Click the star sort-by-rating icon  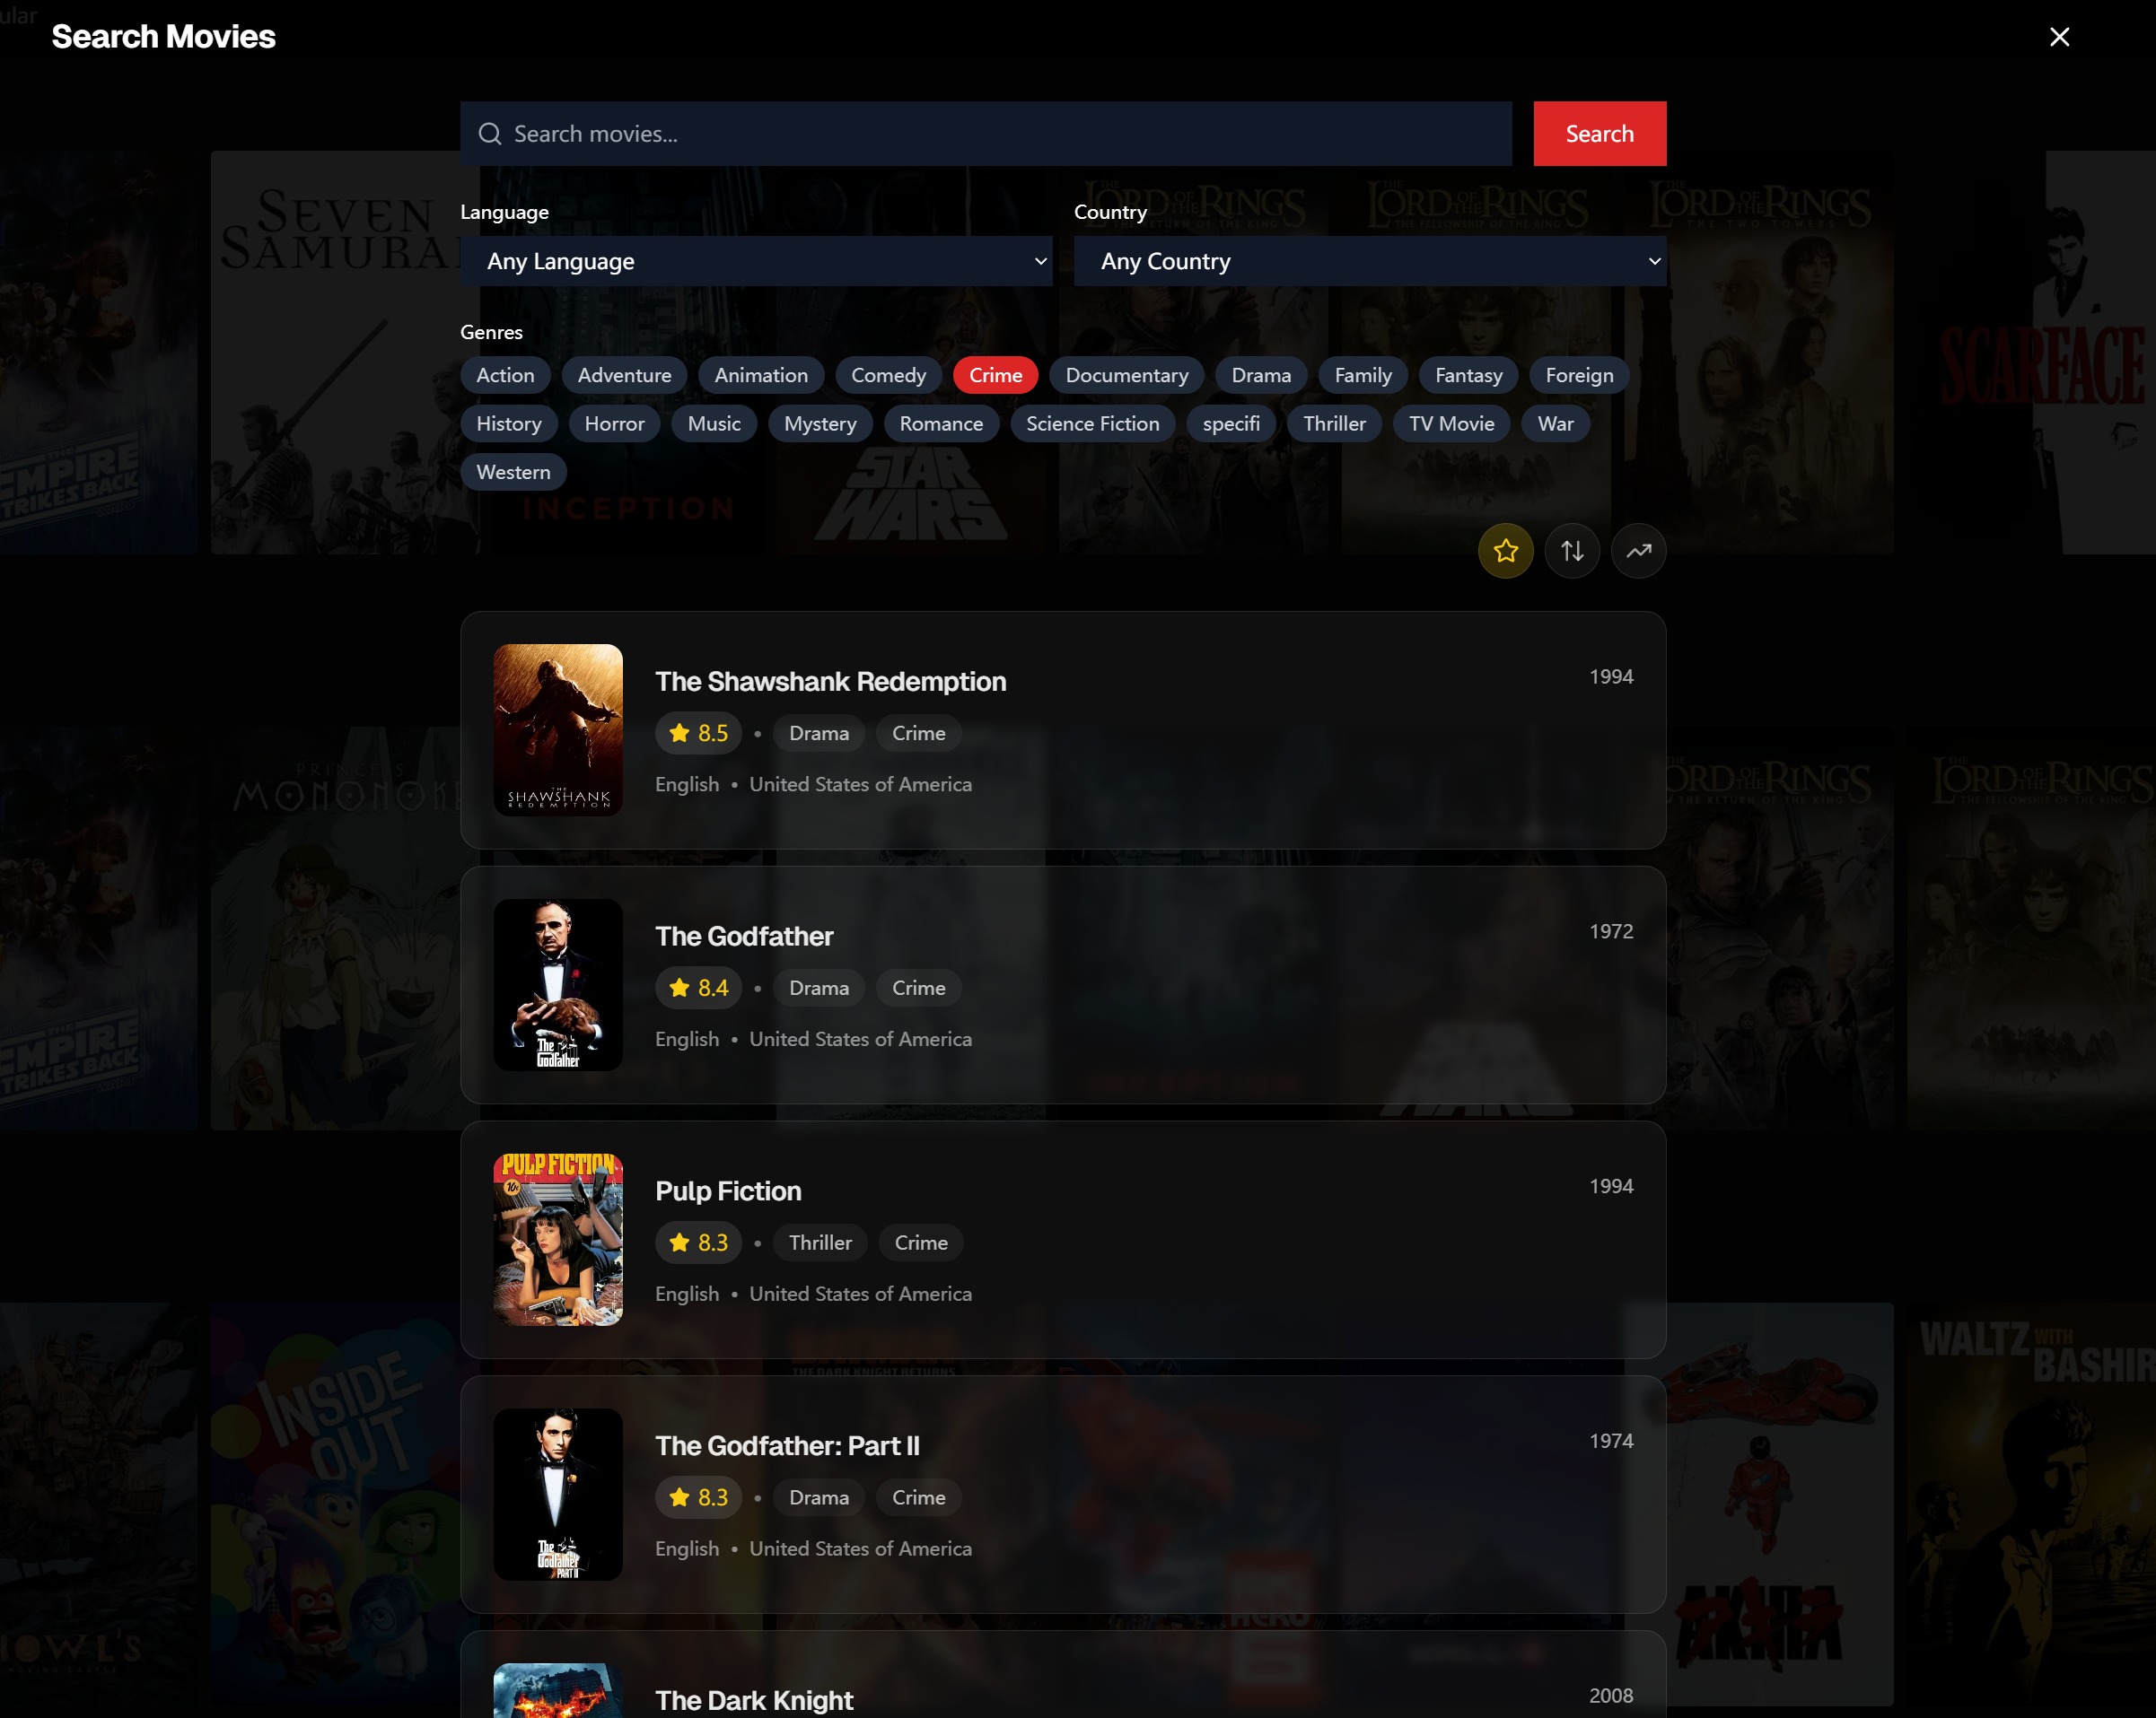[1506, 551]
